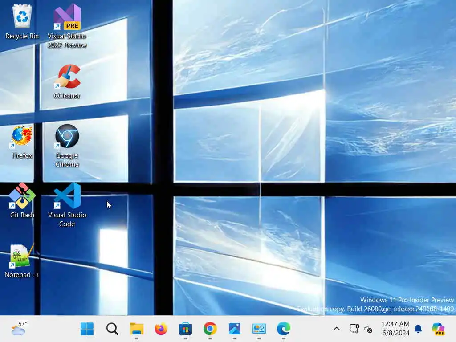The width and height of the screenshot is (456, 342).
Task: Switch to Chrome in the taskbar
Action: click(210, 329)
